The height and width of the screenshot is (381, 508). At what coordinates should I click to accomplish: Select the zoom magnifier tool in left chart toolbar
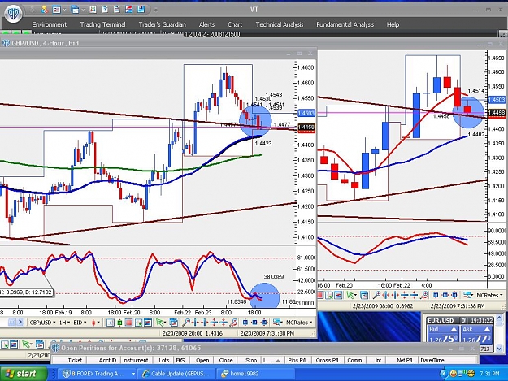click(x=186, y=323)
